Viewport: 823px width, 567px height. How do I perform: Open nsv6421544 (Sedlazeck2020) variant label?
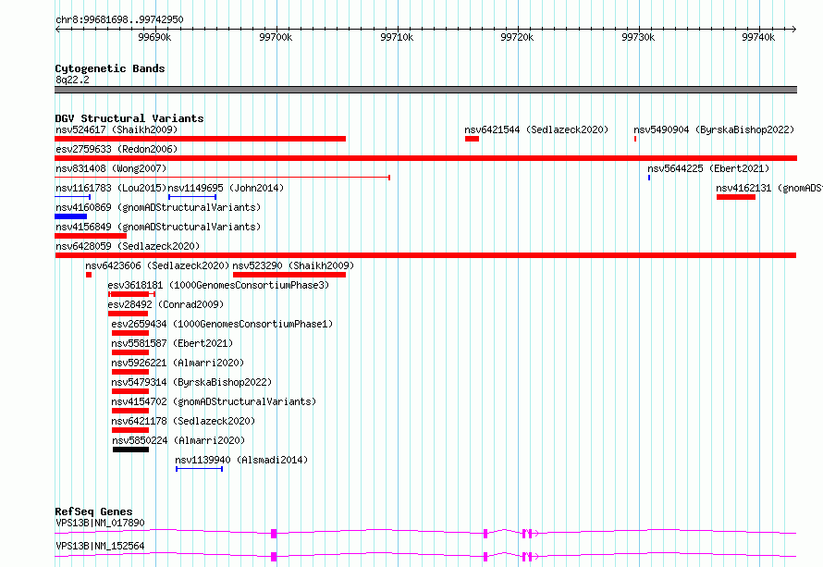coord(536,129)
